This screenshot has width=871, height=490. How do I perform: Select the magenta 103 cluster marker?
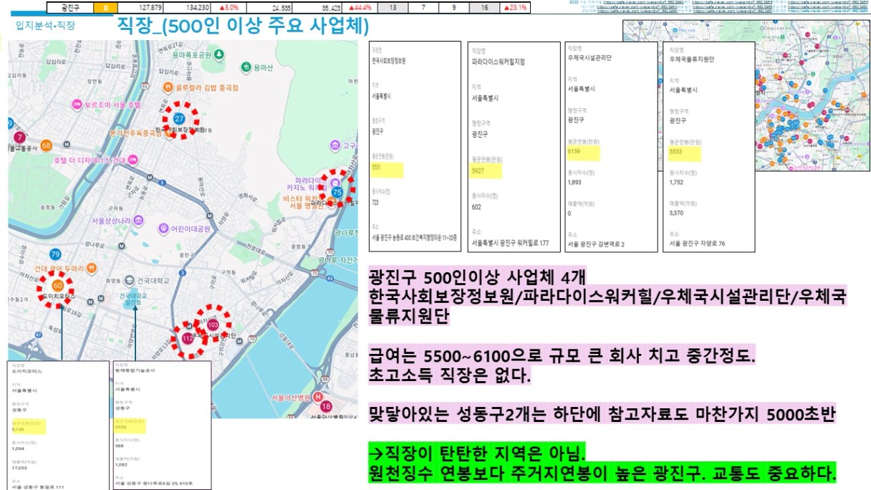pyautogui.click(x=212, y=325)
